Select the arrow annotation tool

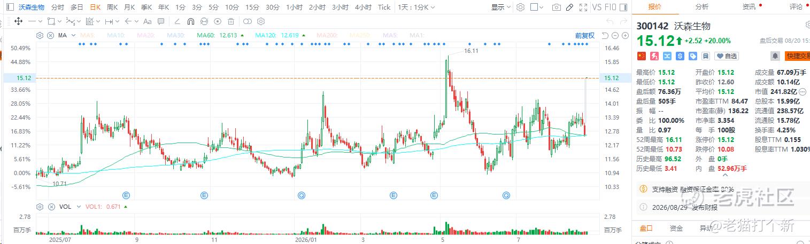[x=128, y=21]
